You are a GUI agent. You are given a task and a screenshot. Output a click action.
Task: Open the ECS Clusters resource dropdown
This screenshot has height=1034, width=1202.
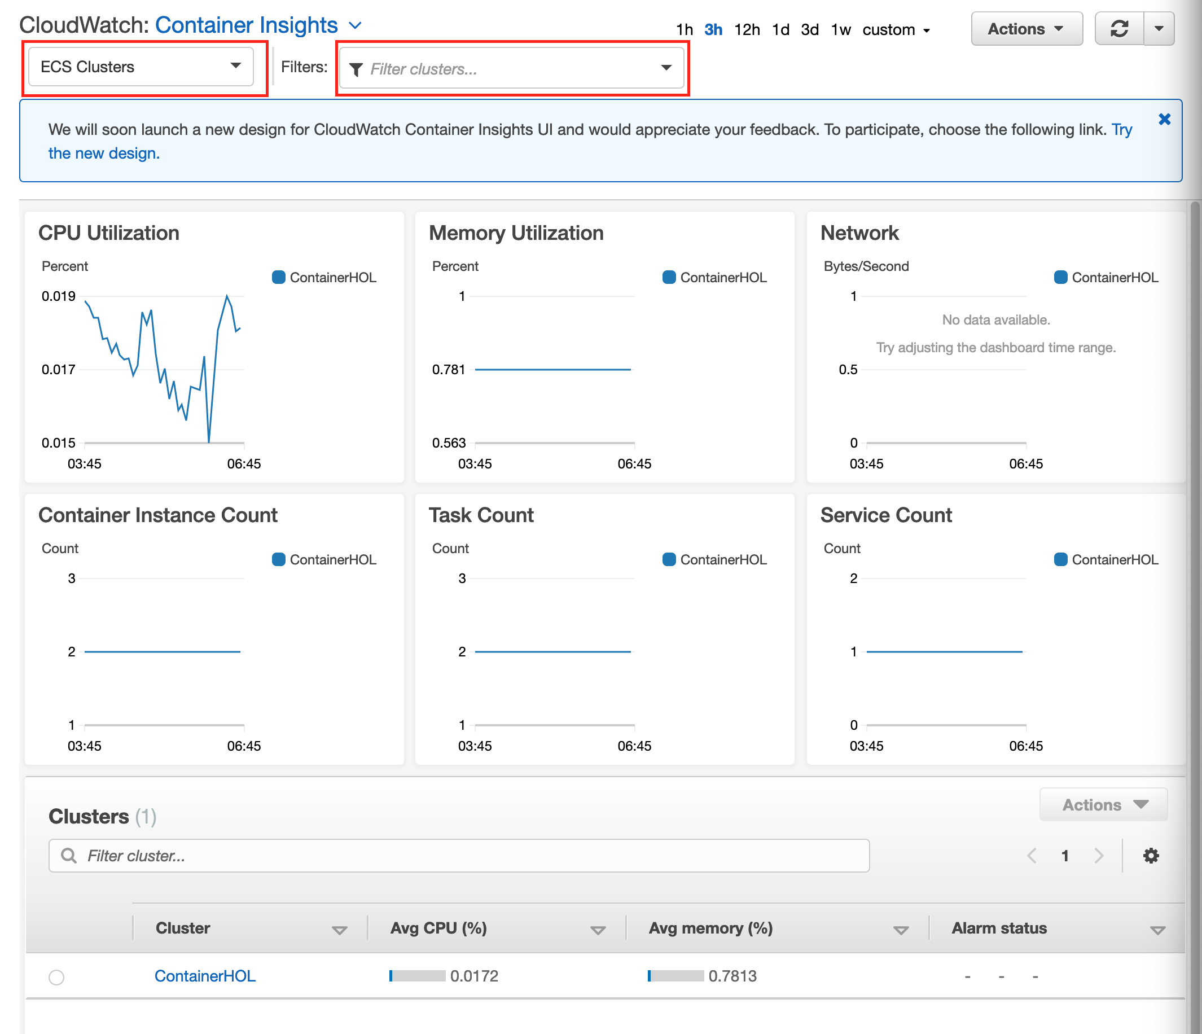[141, 67]
